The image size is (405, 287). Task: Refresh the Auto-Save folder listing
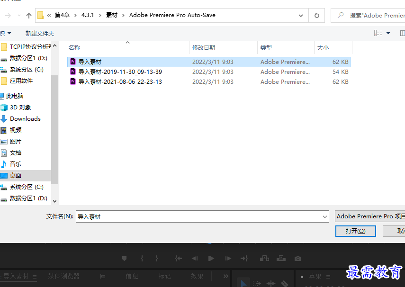[x=317, y=16]
